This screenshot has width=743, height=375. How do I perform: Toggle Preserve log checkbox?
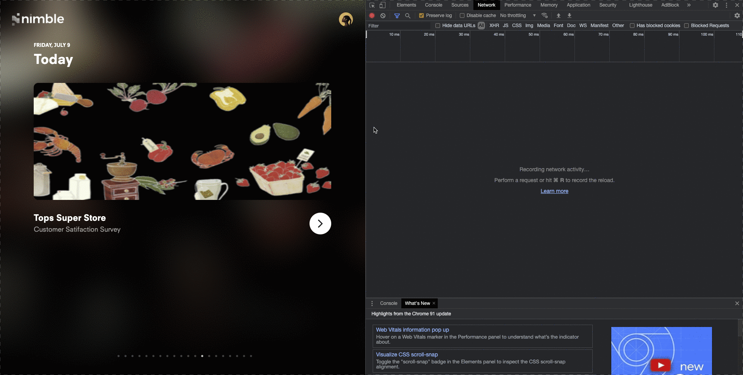pos(421,15)
